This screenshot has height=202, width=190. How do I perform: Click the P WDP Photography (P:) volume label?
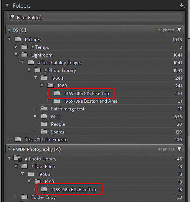37,149
